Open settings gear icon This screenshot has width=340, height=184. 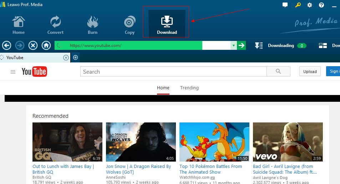pos(310,5)
